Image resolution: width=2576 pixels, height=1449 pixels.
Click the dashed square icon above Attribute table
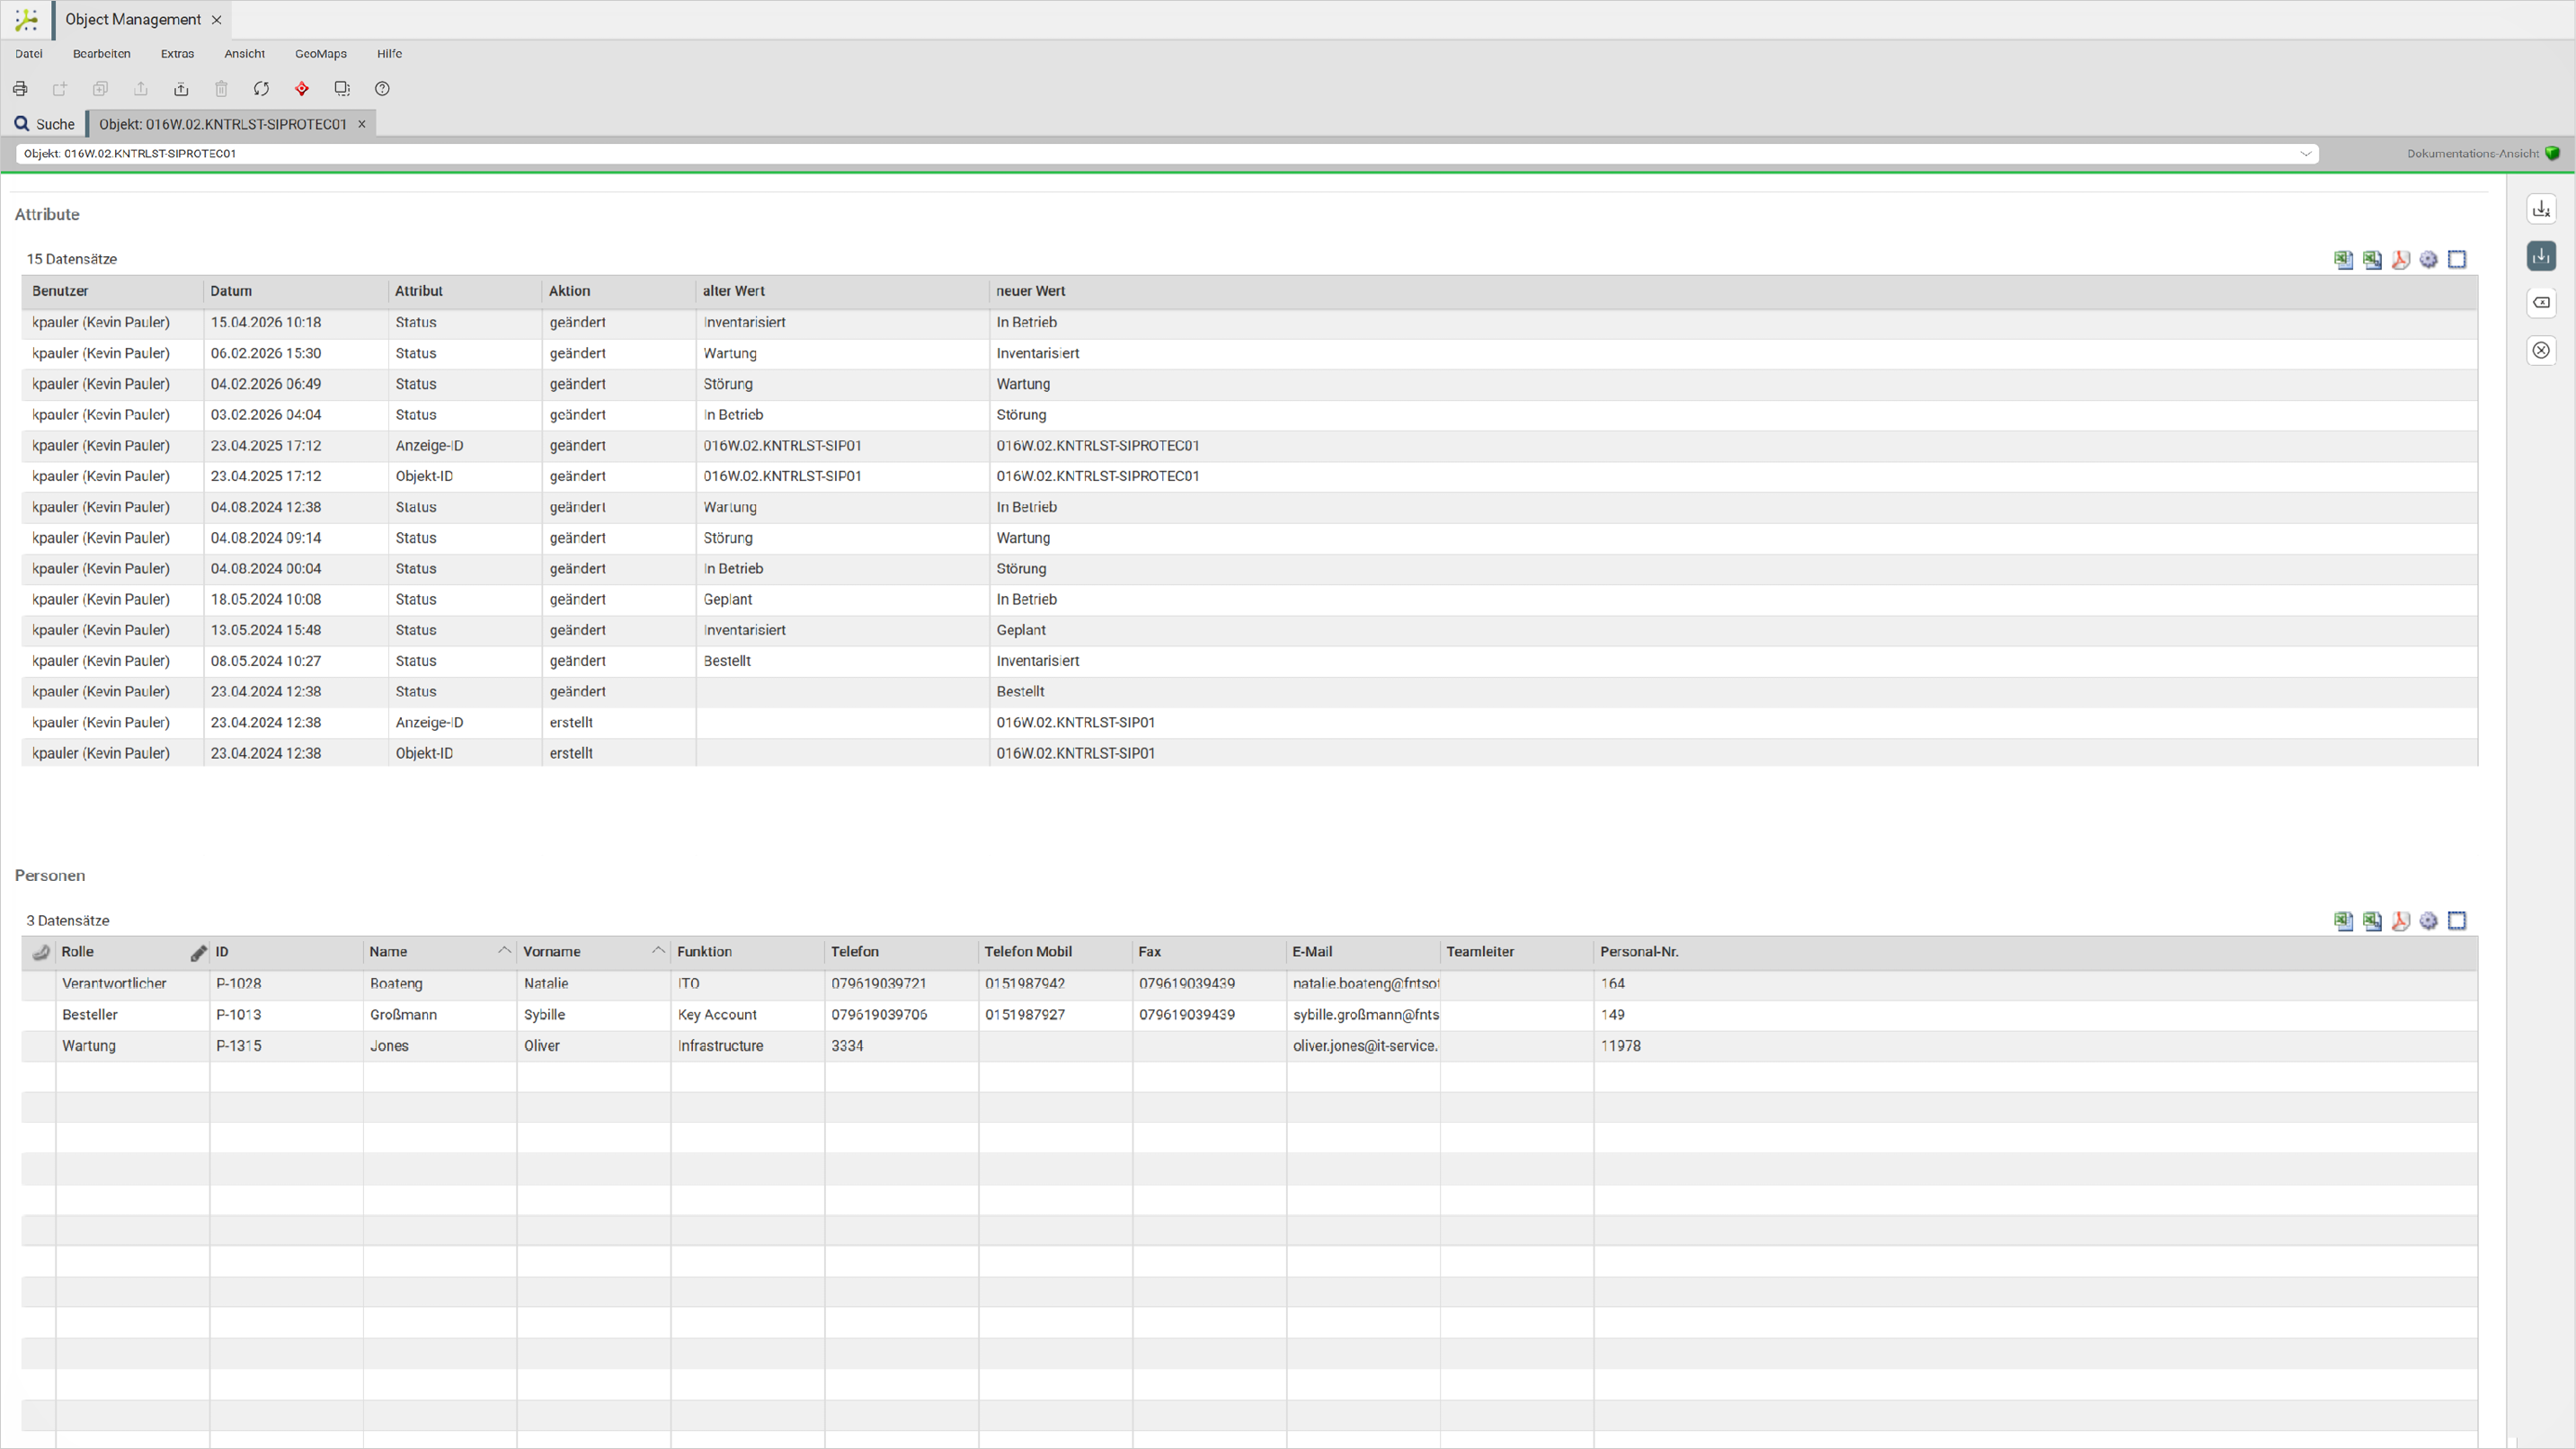pyautogui.click(x=2457, y=260)
